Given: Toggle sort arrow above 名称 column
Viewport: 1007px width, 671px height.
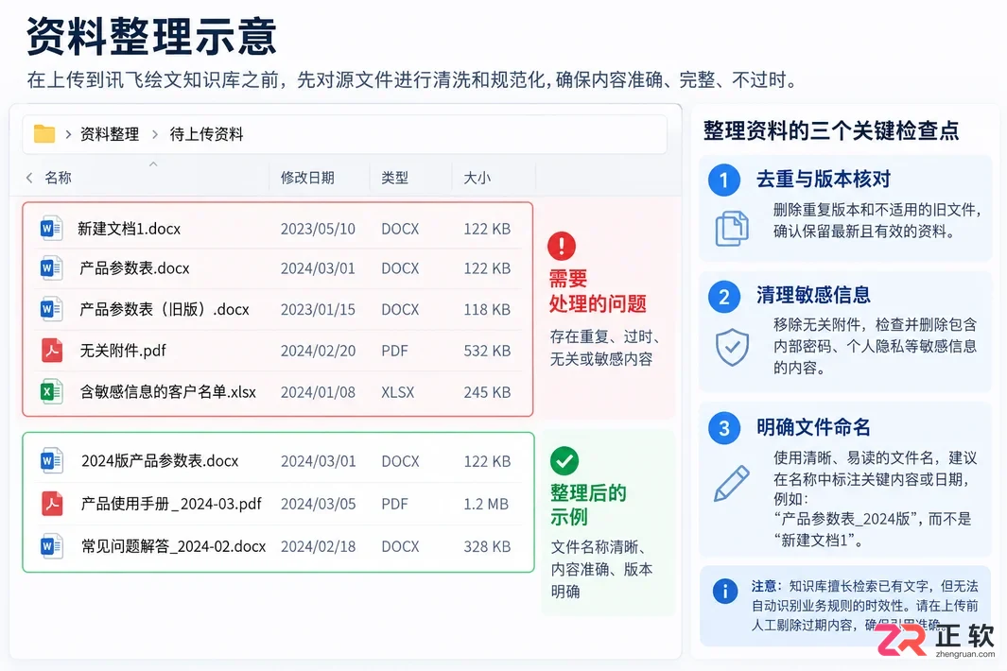Looking at the screenshot, I should coord(153,164).
